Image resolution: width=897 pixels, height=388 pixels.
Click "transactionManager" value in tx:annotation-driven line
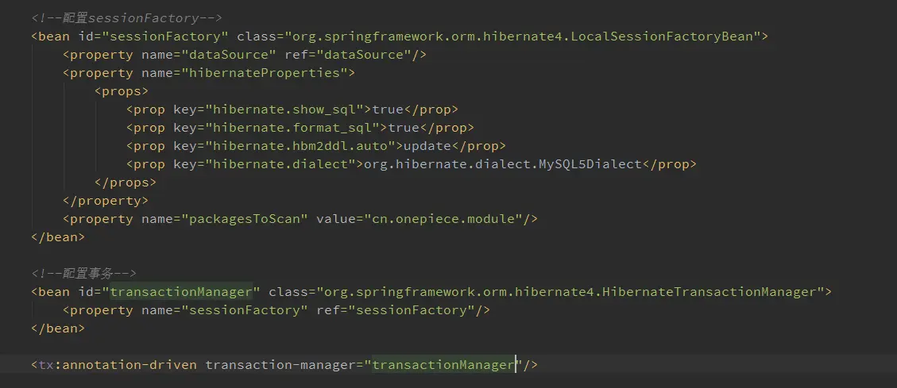click(443, 364)
